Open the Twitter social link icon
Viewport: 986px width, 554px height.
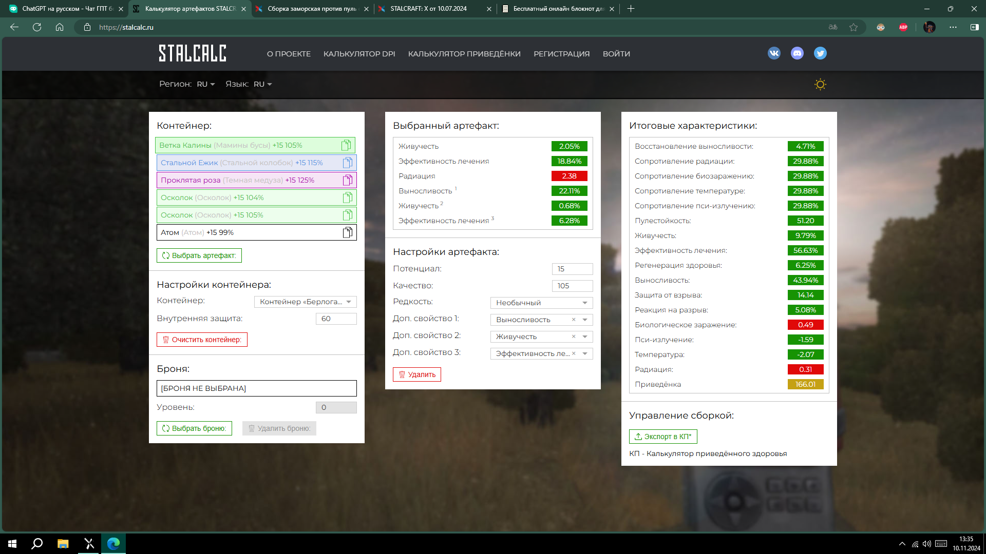[x=820, y=53]
